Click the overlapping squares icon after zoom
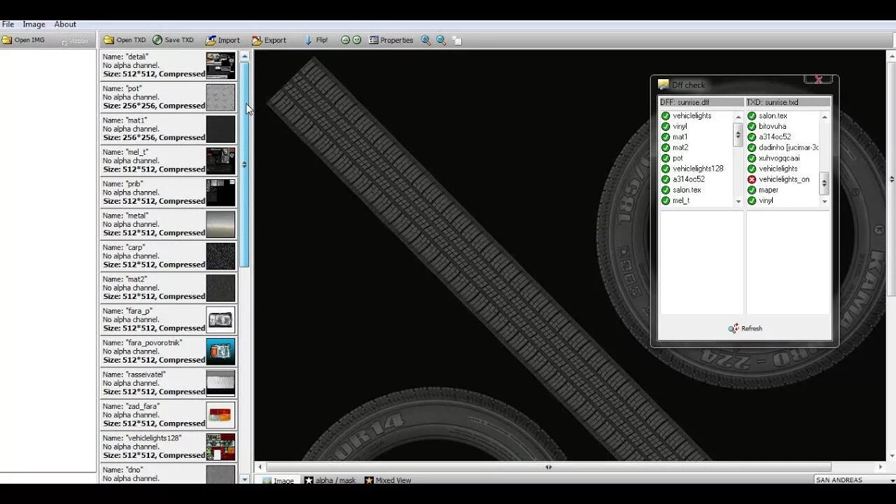 457,41
